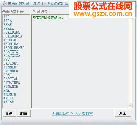The width and height of the screenshot is (137, 125).
Task: Click the application icon in title bar
Action: pos(4,3)
